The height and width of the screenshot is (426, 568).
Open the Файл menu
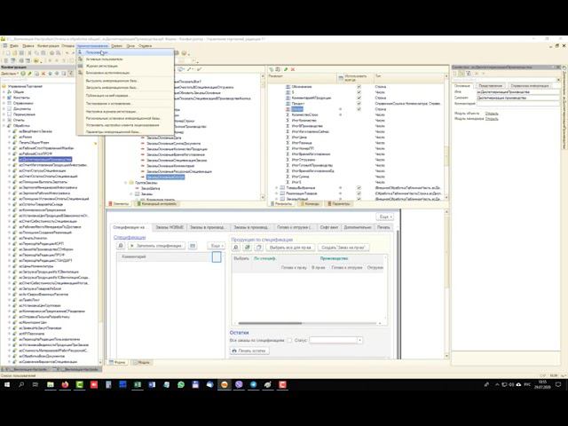pyautogui.click(x=14, y=46)
